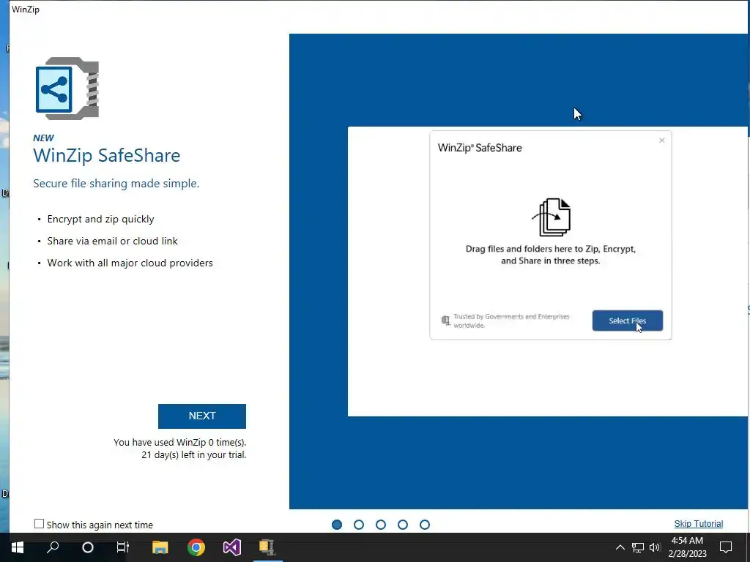Click the WinZip SafeShare heading text

pos(107,155)
